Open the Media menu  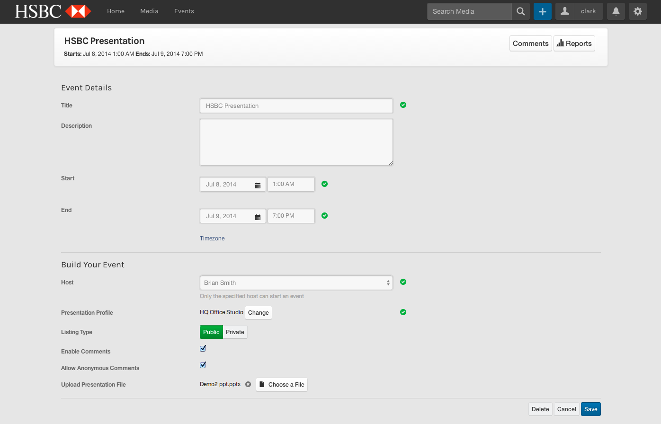[149, 11]
